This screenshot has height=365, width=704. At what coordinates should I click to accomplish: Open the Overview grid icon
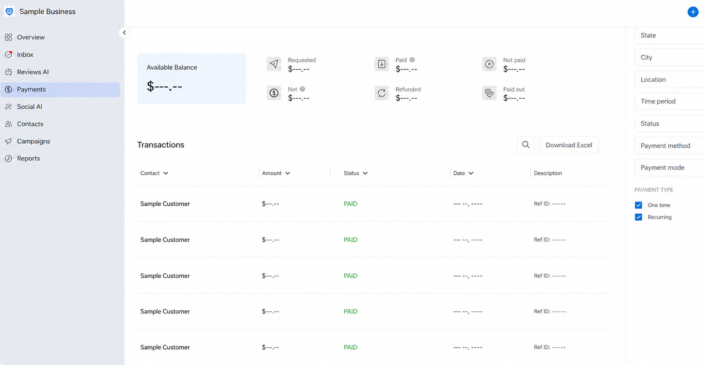coord(8,37)
